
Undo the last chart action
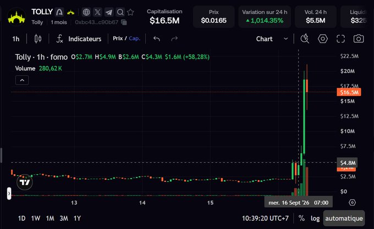pyautogui.click(x=157, y=38)
